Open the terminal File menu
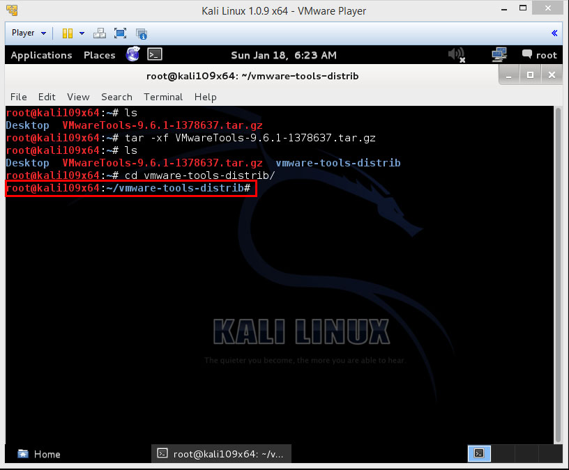This screenshot has height=470, width=569. [19, 97]
